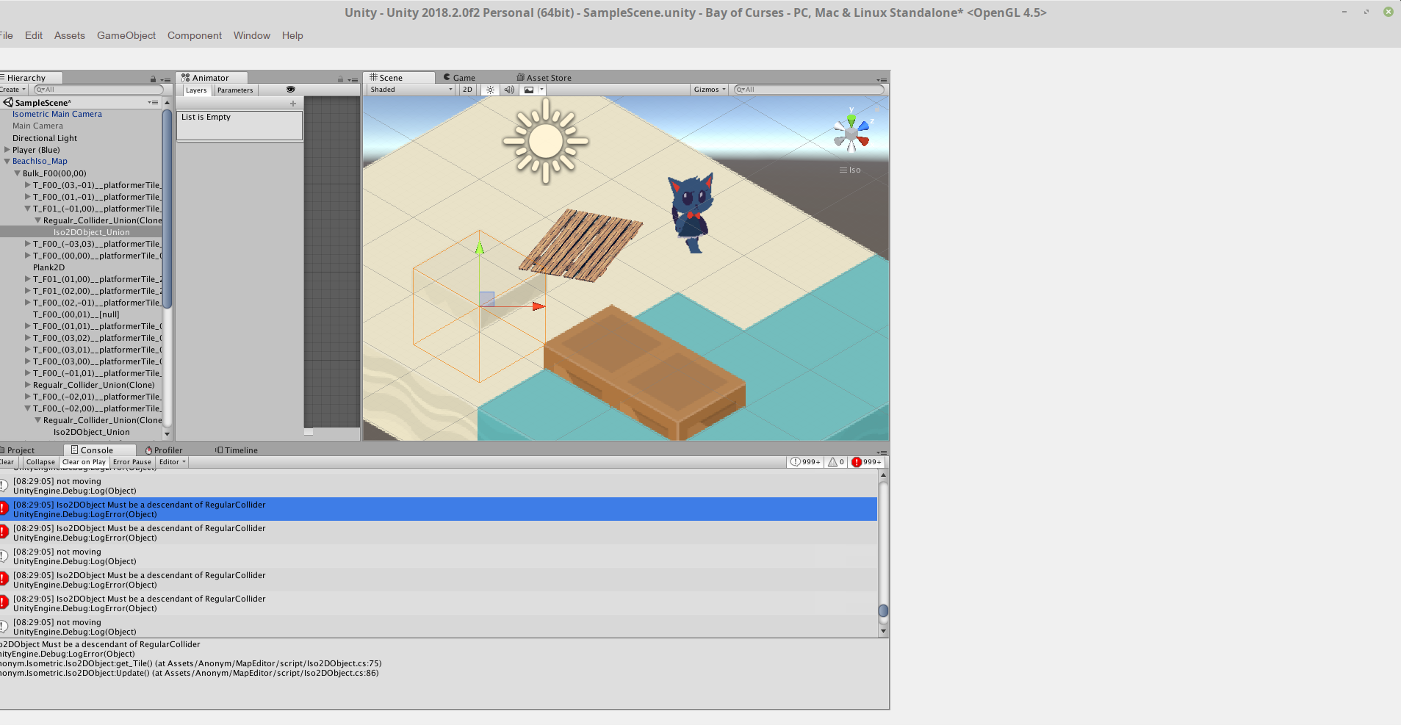Lock the Animator panel
Image resolution: width=1401 pixels, height=725 pixels.
pyautogui.click(x=340, y=79)
